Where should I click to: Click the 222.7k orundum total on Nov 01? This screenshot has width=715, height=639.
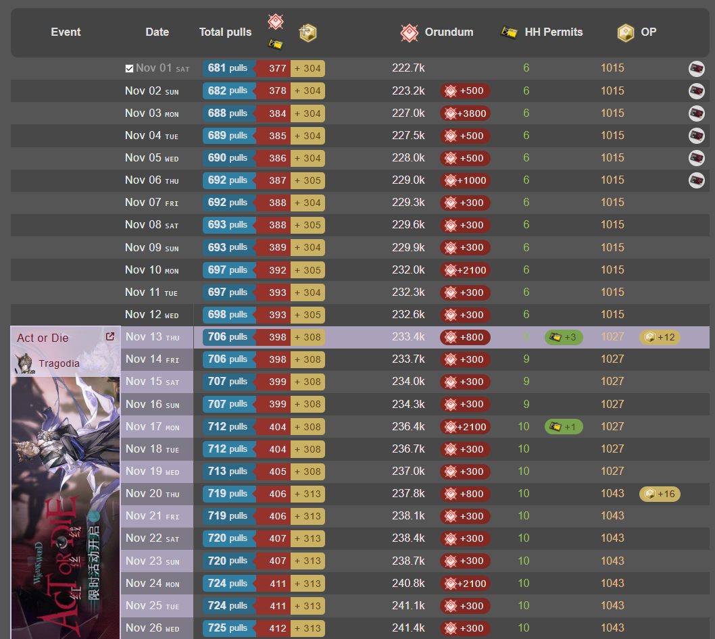(x=408, y=68)
